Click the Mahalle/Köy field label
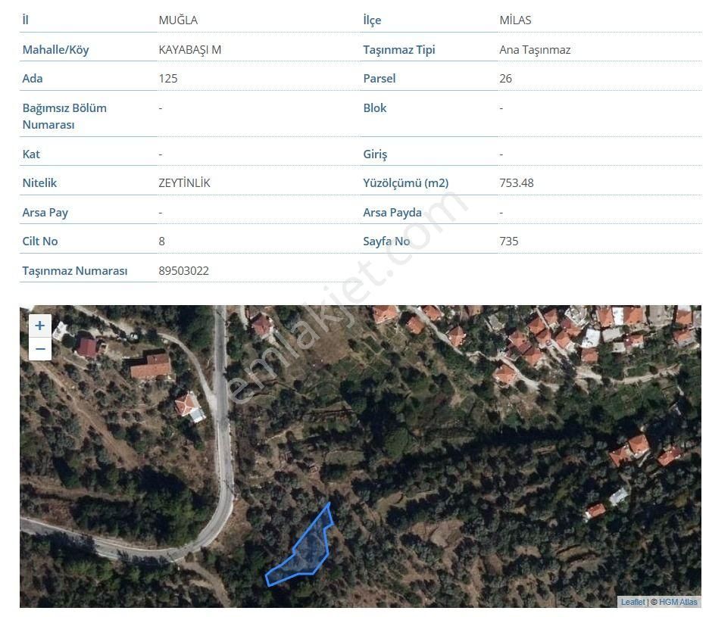Screen dimensions: 709x617 [55, 49]
